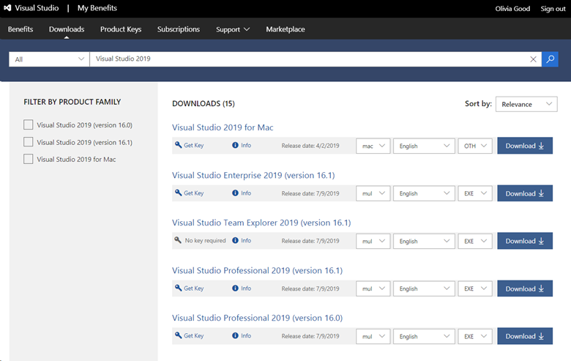Download Visual Studio Team Explorer 2019
Viewport: 571px width, 361px height.
(525, 241)
